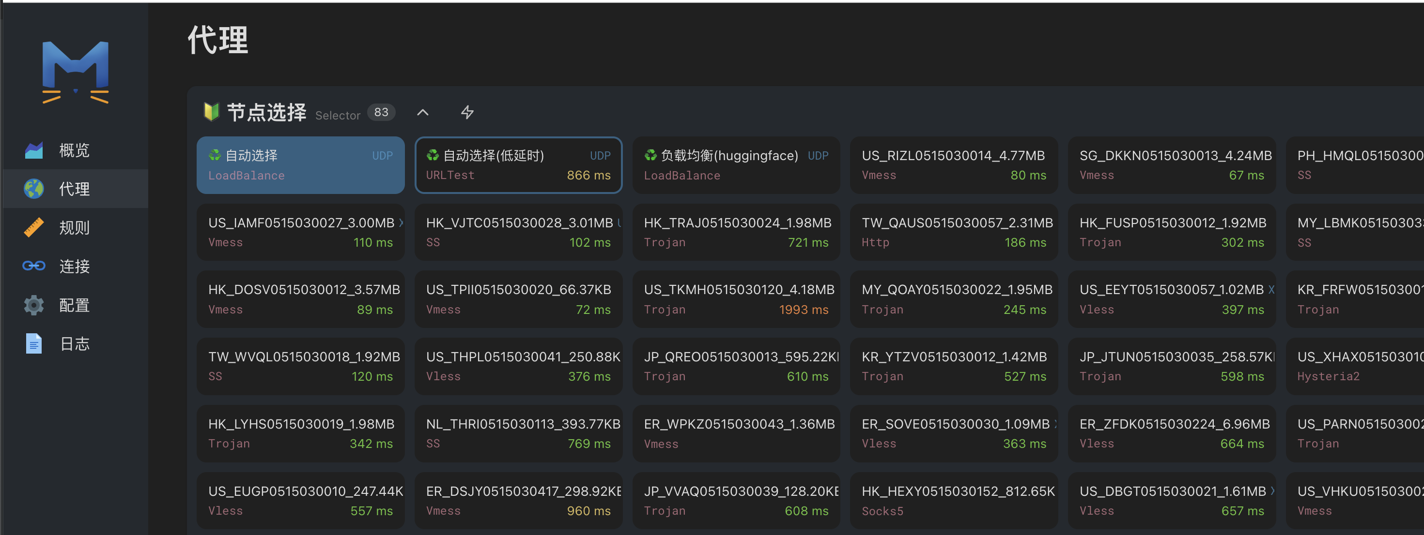Image resolution: width=1424 pixels, height=535 pixels.
Task: Select 自动选择(低延时) URLTest proxy
Action: pyautogui.click(x=518, y=165)
